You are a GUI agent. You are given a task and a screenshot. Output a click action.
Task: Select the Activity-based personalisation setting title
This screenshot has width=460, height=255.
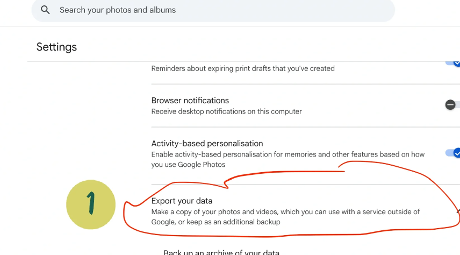[207, 143]
